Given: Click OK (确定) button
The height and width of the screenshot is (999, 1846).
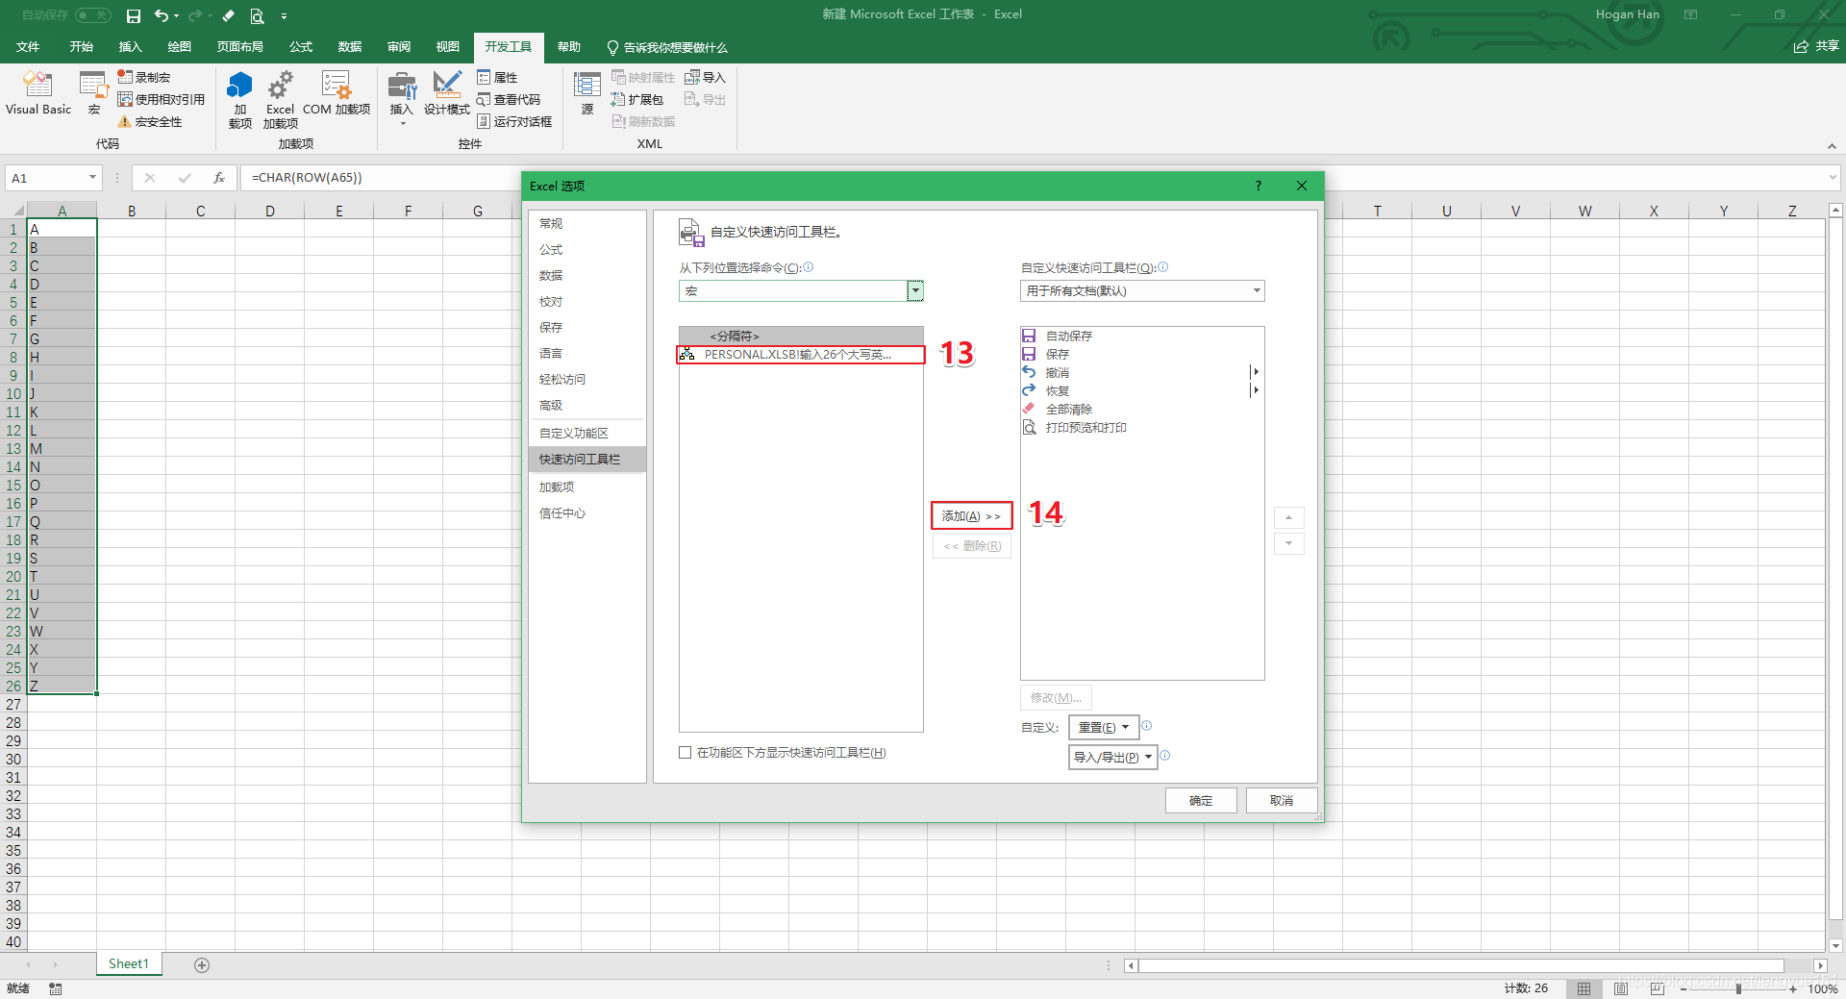Looking at the screenshot, I should click(1201, 800).
